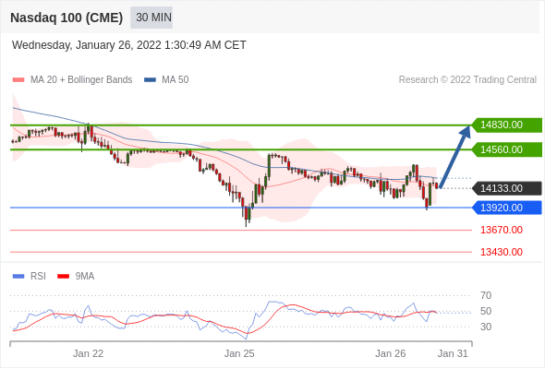This screenshot has width=545, height=369.
Task: Click the red 9MA legend swatch
Action: (x=63, y=277)
